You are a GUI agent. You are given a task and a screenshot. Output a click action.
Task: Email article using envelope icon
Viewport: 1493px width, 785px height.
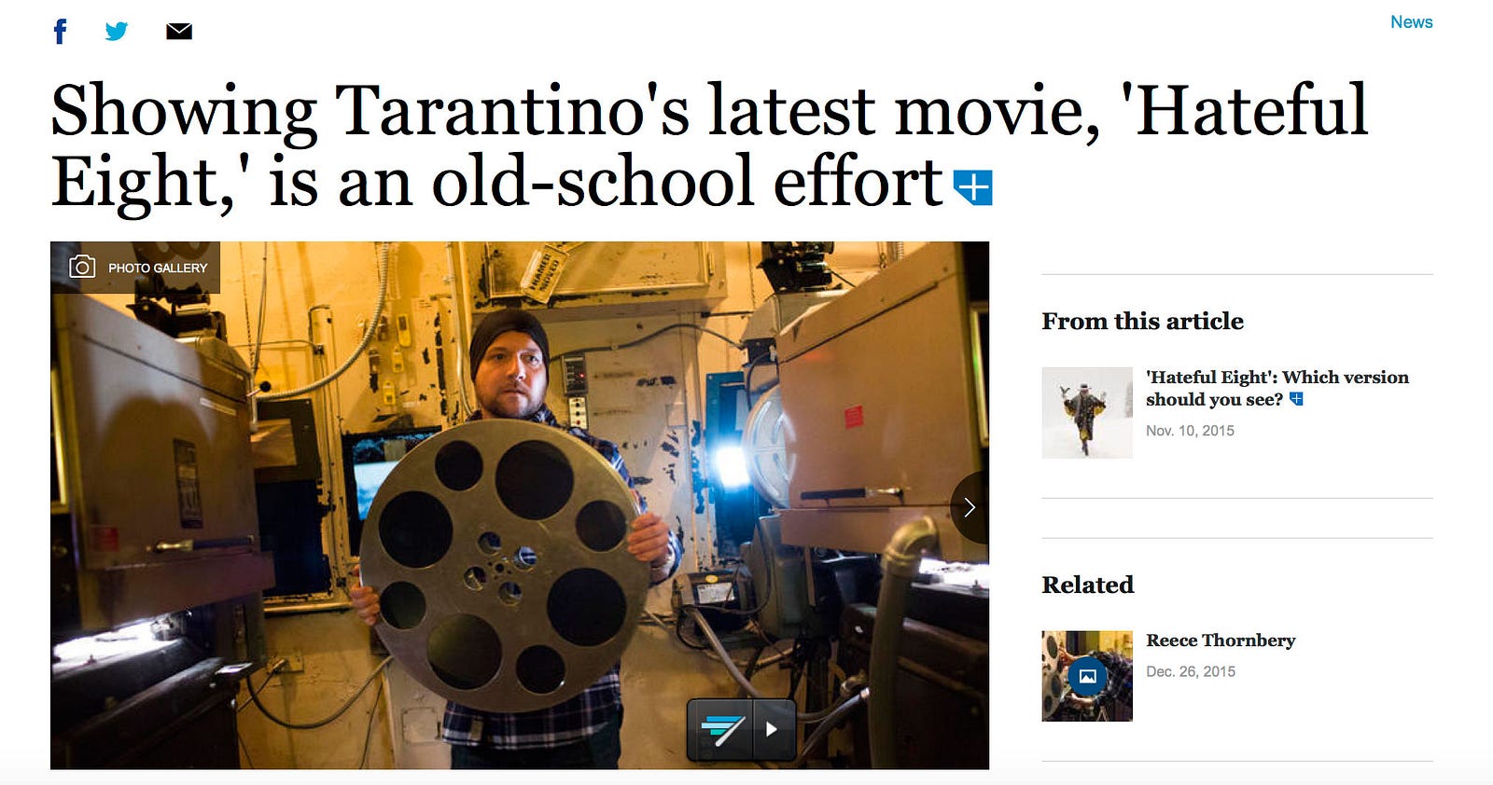[x=179, y=32]
